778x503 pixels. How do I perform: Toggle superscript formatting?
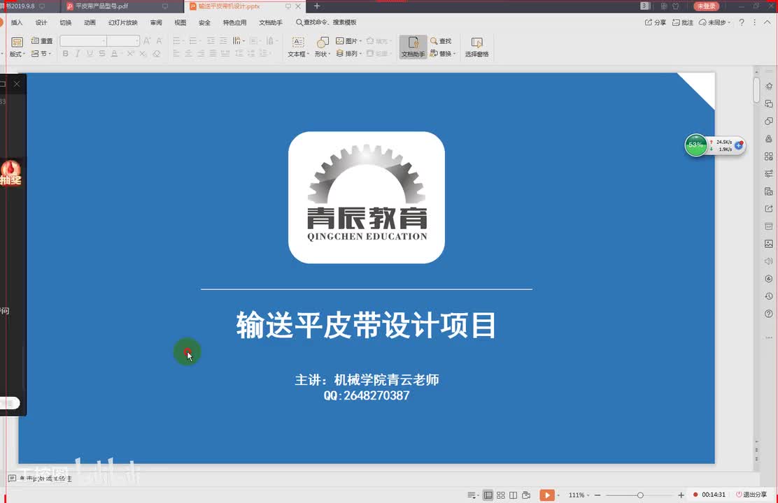tap(130, 54)
